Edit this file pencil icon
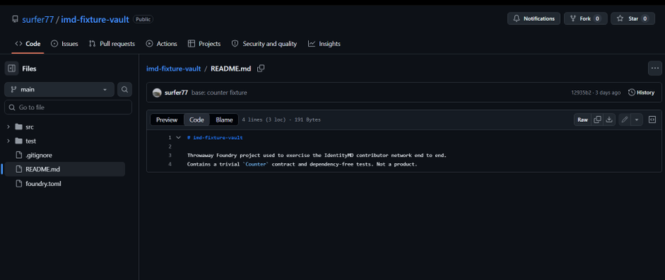Screen dimensions: 665x280 pos(624,120)
